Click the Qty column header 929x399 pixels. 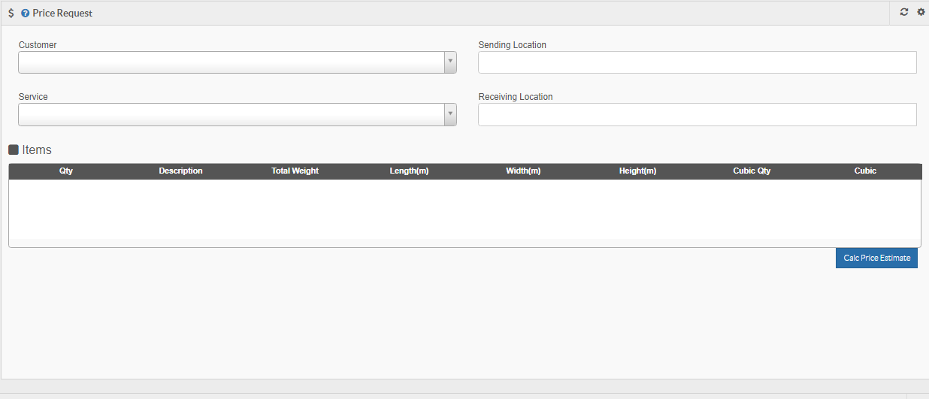click(x=66, y=171)
